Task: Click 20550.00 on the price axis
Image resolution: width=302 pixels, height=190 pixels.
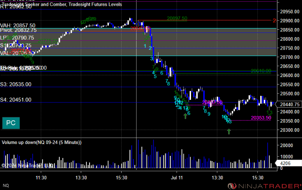Action: pos(290,84)
